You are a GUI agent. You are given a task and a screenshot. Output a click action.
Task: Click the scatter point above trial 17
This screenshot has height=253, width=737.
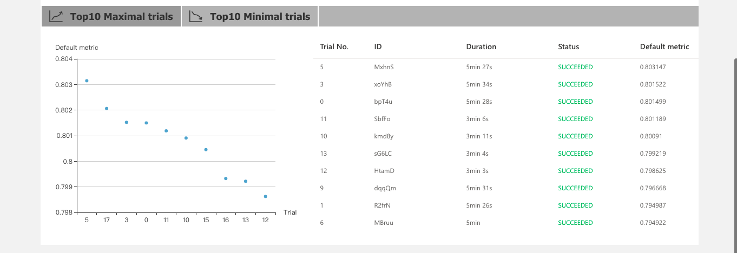107,109
